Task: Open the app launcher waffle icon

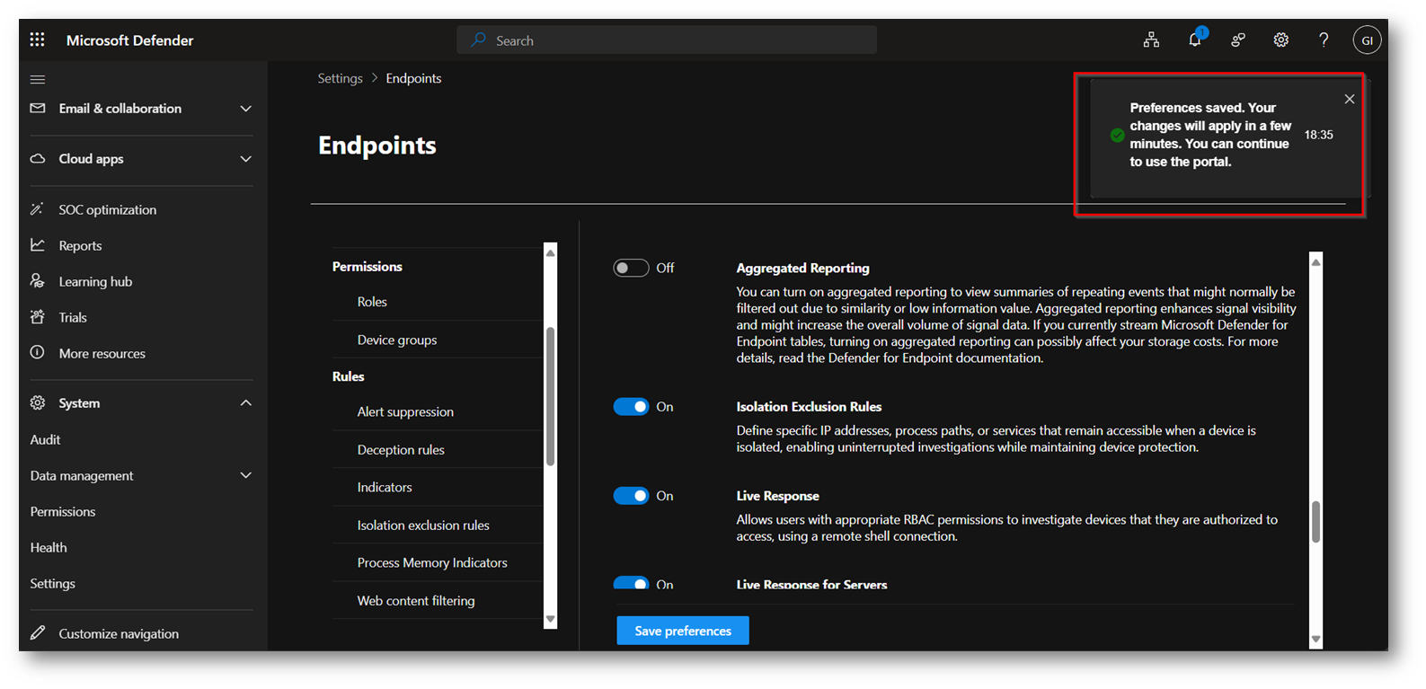Action: tap(37, 40)
